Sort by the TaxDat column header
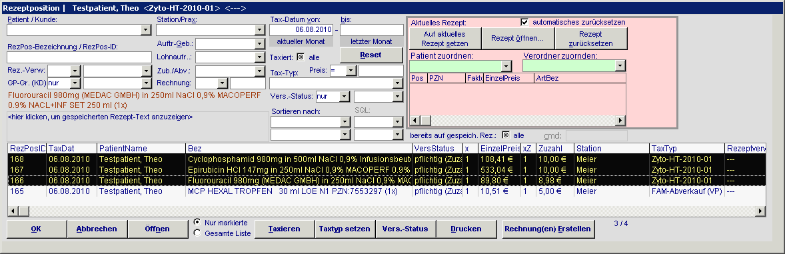Viewport: 785px width, 254px height. [x=71, y=148]
